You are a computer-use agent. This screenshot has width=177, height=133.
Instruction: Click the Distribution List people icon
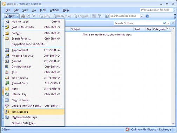pyautogui.click(x=7, y=66)
